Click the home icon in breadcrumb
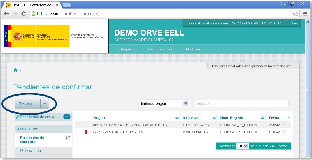 pos(16,70)
